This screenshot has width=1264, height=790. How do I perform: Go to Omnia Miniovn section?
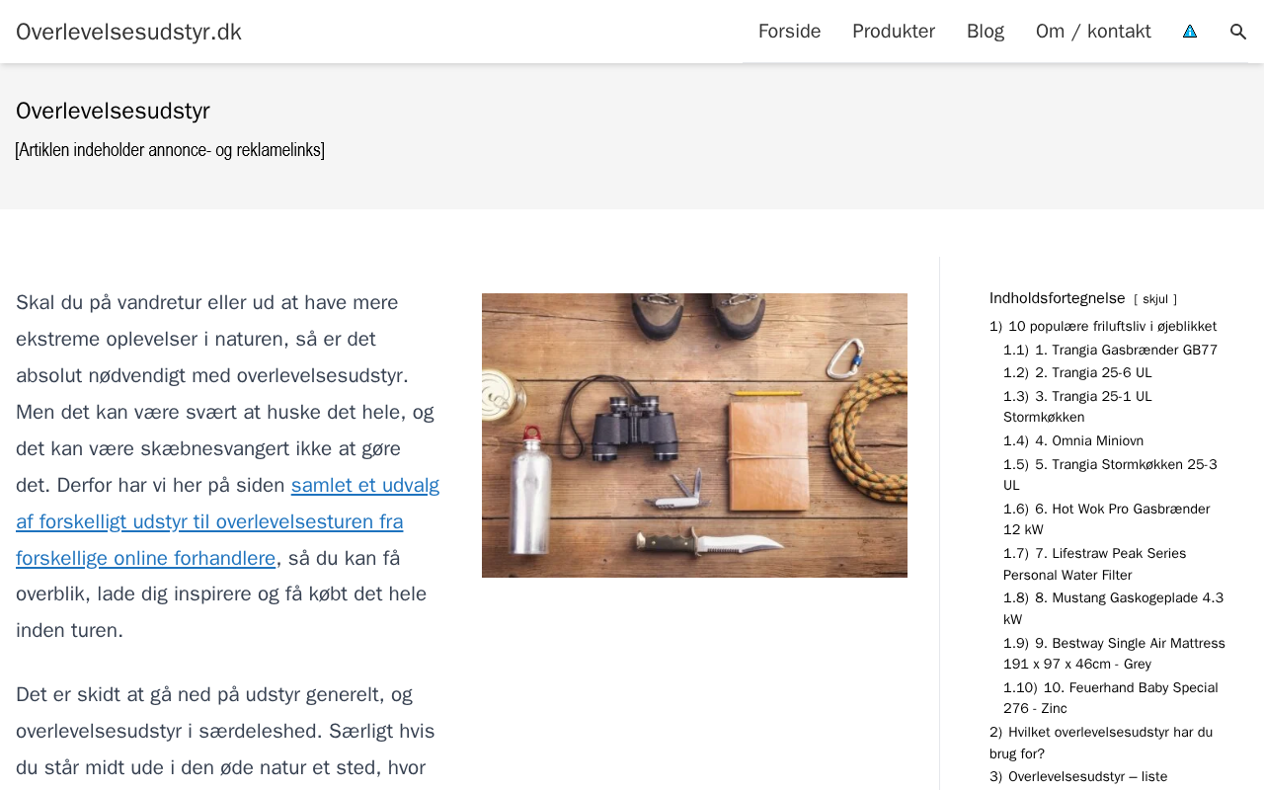point(1089,441)
